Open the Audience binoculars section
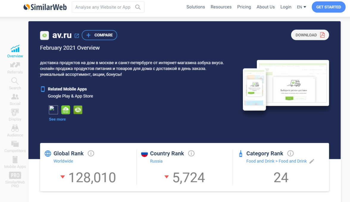Screen dimensions: 350x202 pyautogui.click(x=15, y=131)
